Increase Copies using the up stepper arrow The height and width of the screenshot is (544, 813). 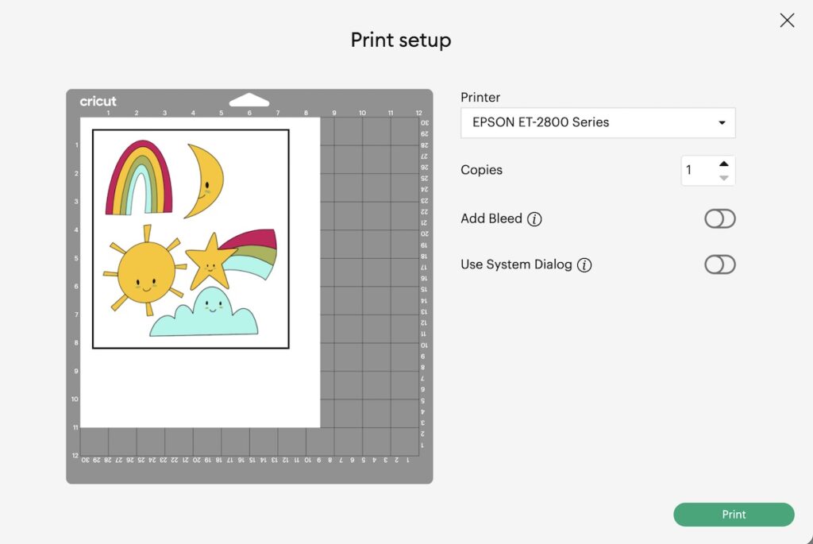tap(723, 164)
